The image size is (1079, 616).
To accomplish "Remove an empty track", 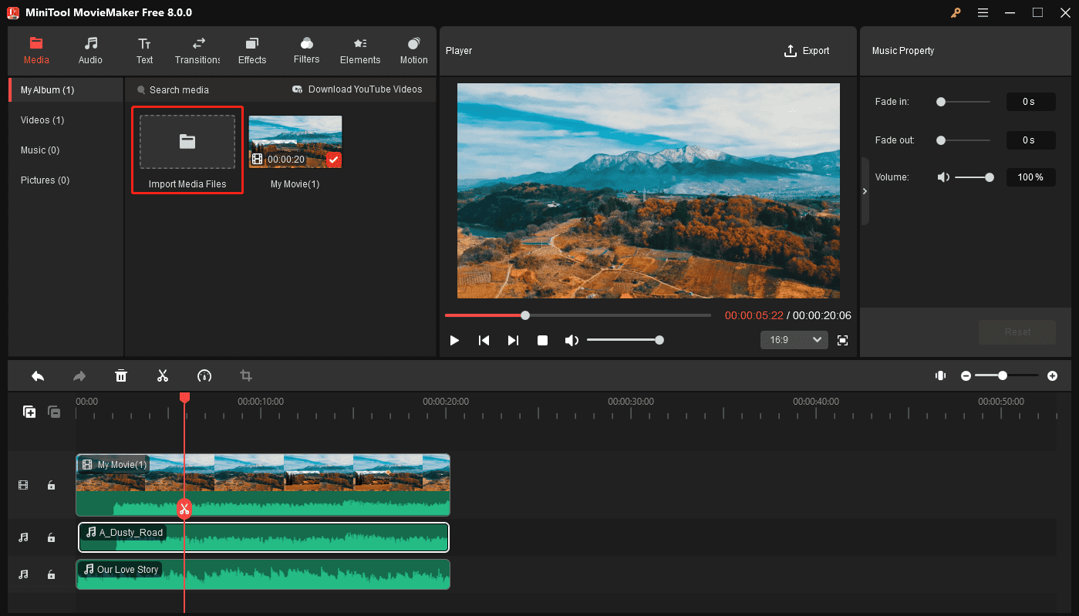I will [x=54, y=412].
